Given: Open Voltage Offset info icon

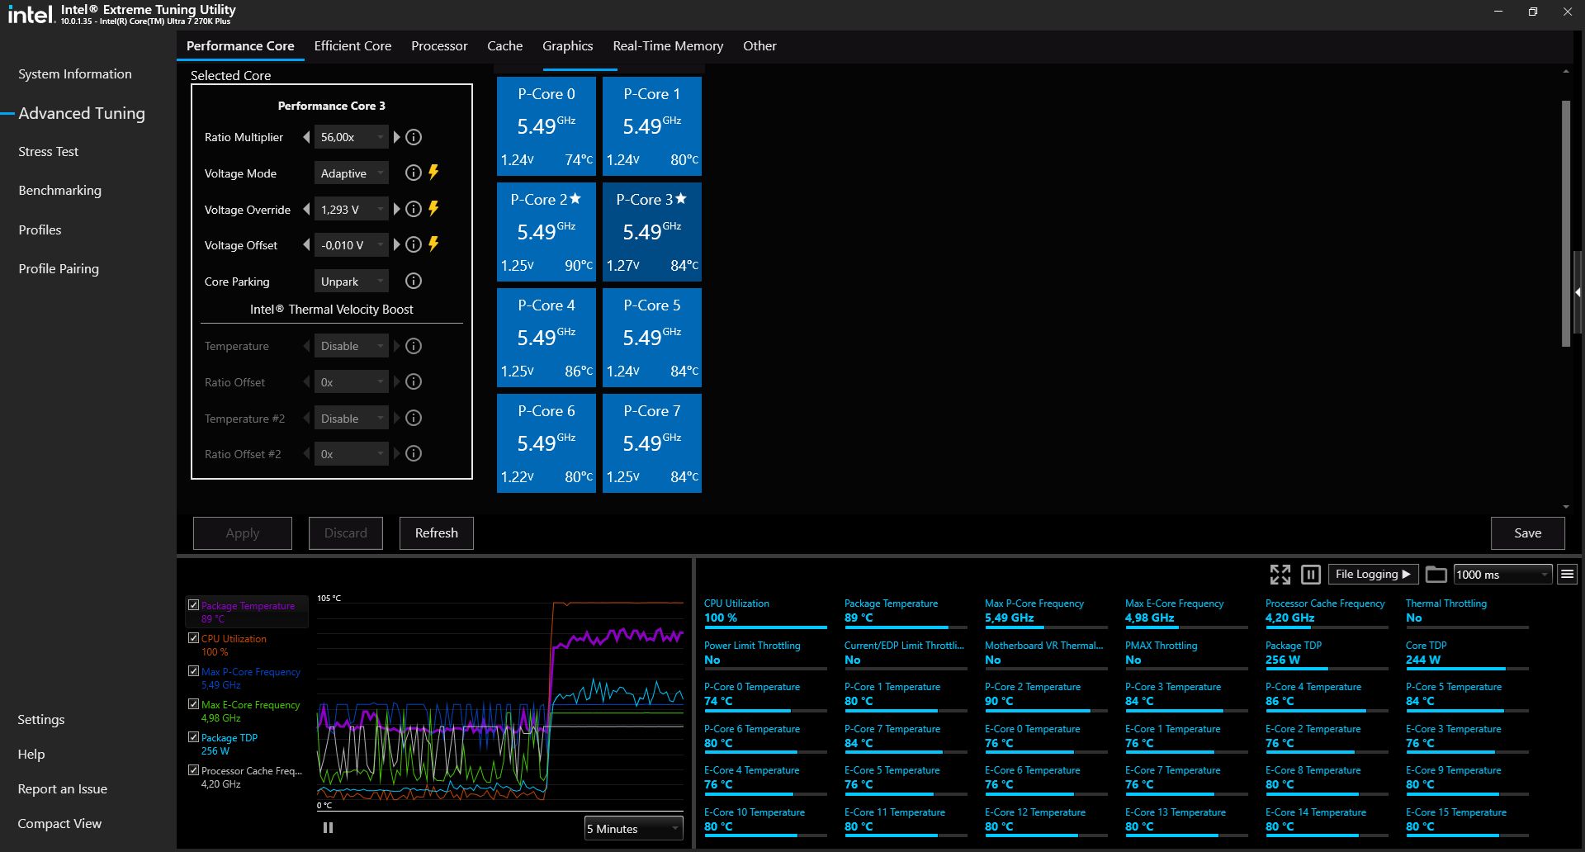Looking at the screenshot, I should [414, 244].
